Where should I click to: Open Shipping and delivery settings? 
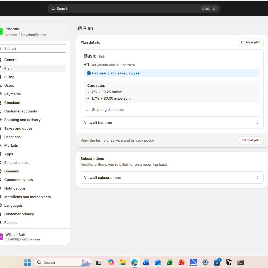point(22,120)
